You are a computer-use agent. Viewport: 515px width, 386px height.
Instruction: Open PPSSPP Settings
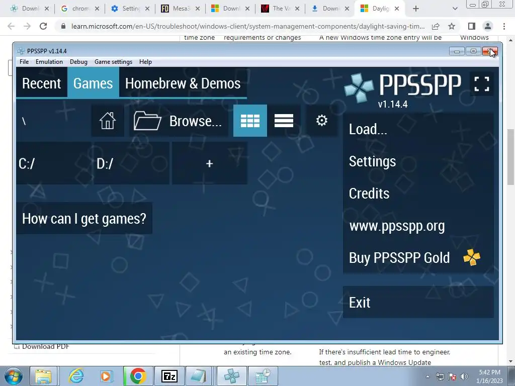[418, 161]
